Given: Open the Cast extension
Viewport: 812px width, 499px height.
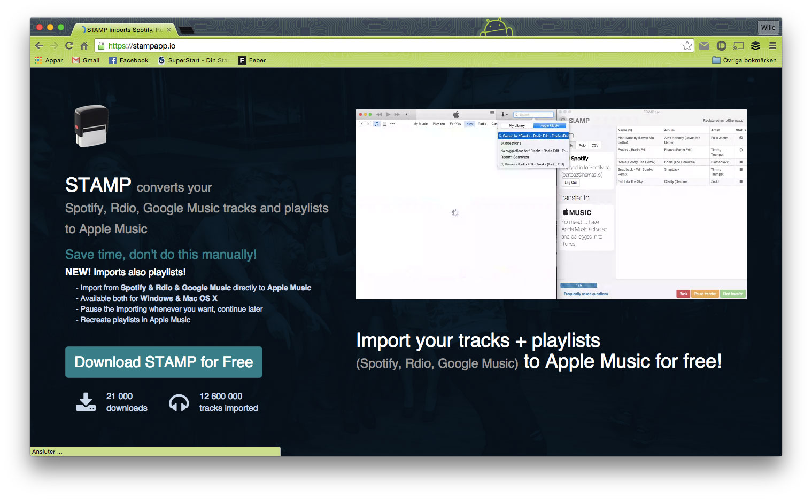Looking at the screenshot, I should coord(739,46).
